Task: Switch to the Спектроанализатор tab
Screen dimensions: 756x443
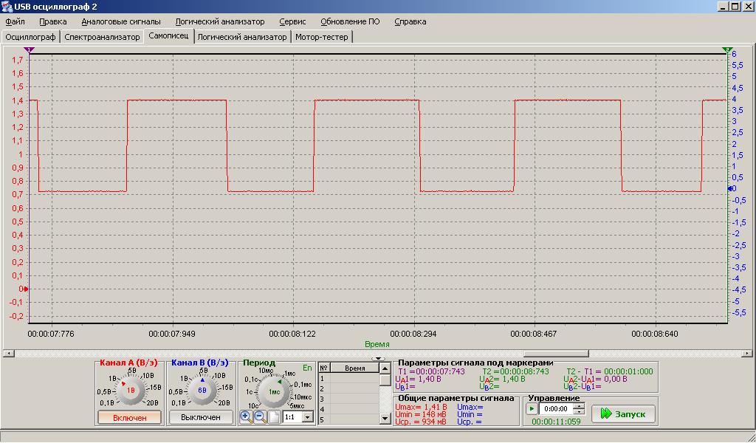Action: pos(102,36)
